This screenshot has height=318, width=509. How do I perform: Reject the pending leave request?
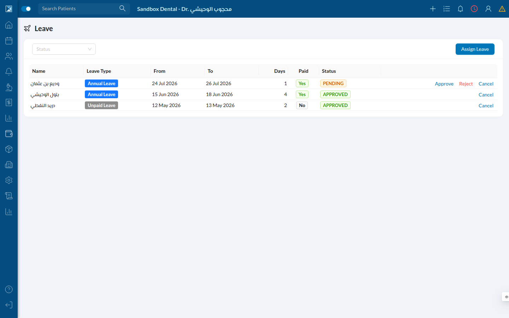(x=466, y=84)
